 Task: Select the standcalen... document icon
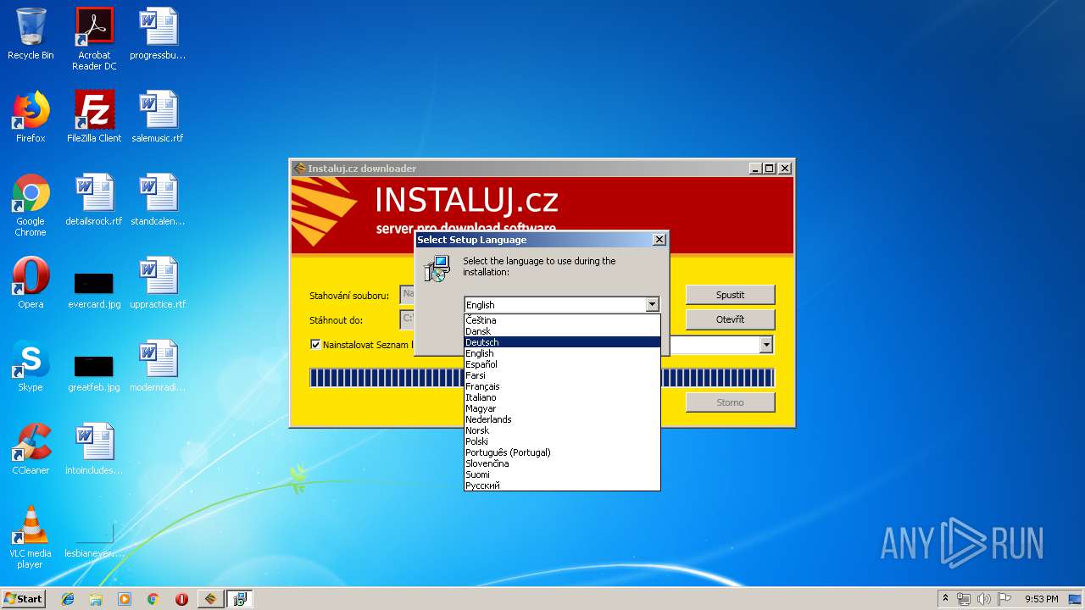coord(158,200)
